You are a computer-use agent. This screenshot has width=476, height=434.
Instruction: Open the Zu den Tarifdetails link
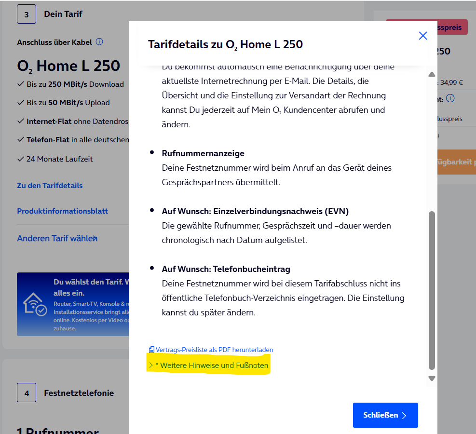(x=50, y=186)
